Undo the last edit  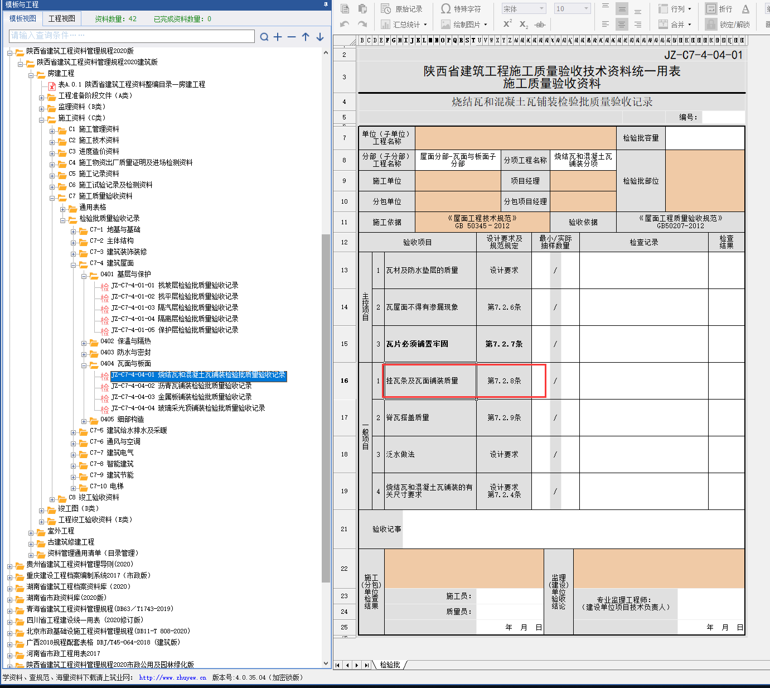(345, 24)
